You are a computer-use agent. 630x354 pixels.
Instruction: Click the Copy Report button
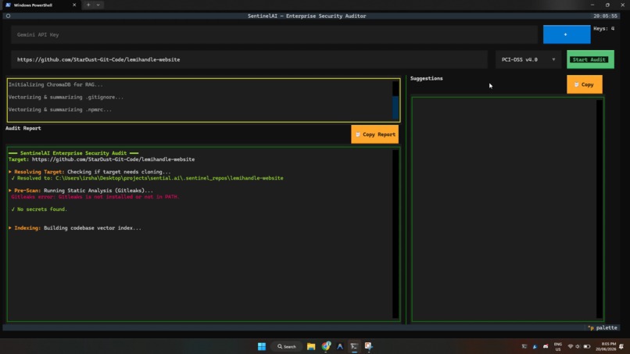pos(374,134)
